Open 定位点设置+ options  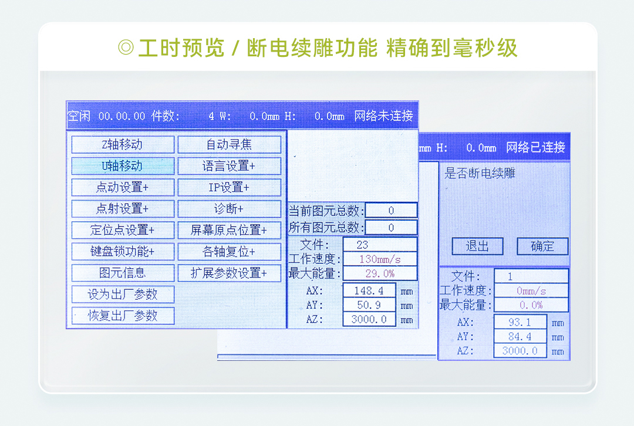(123, 230)
